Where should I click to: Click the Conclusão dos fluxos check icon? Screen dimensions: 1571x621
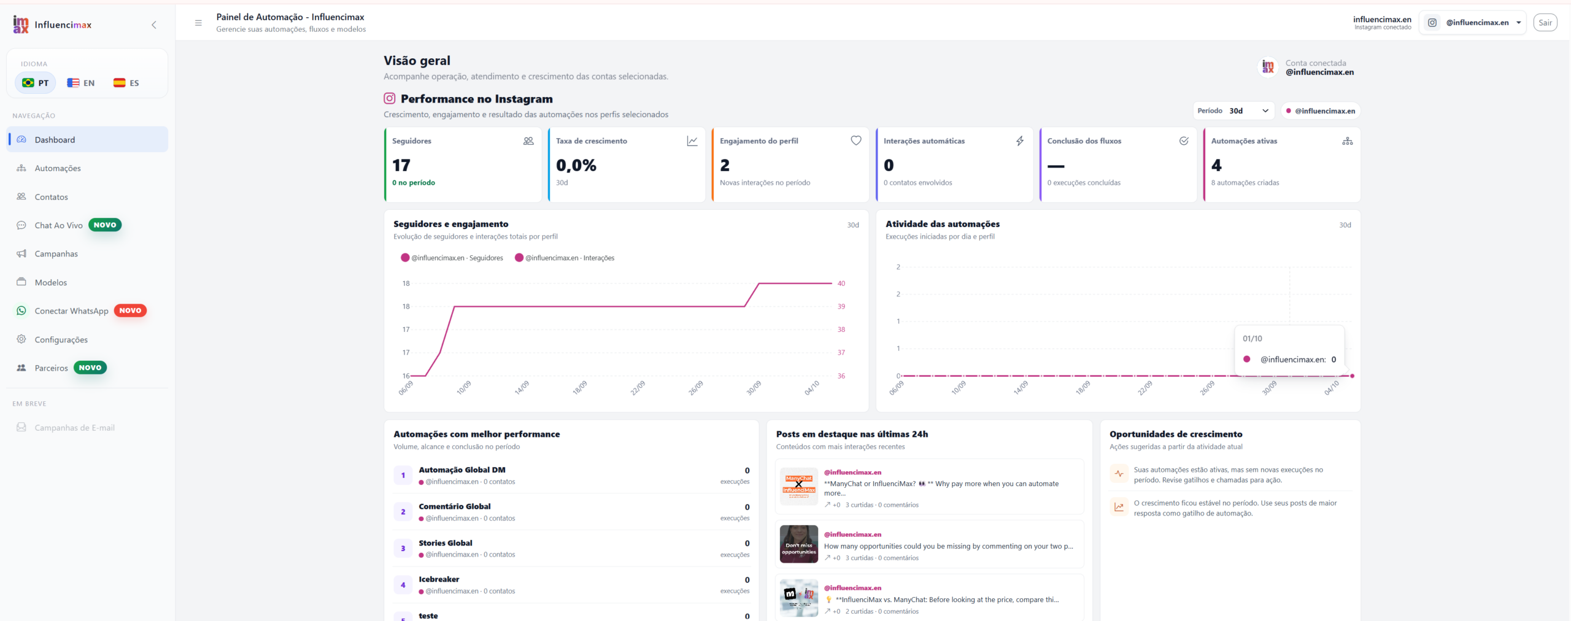[1184, 141]
